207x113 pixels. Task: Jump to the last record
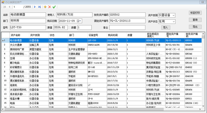40,7
